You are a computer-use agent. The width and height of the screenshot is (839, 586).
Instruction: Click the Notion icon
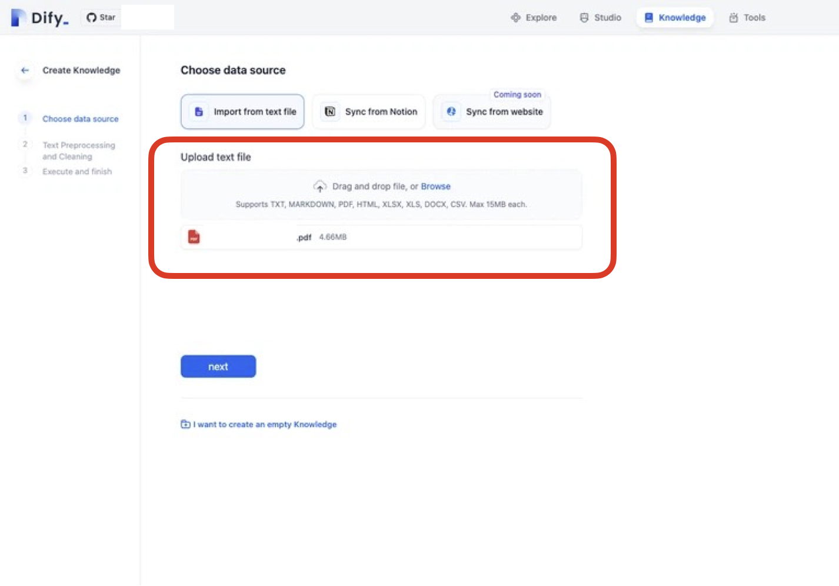pyautogui.click(x=330, y=112)
